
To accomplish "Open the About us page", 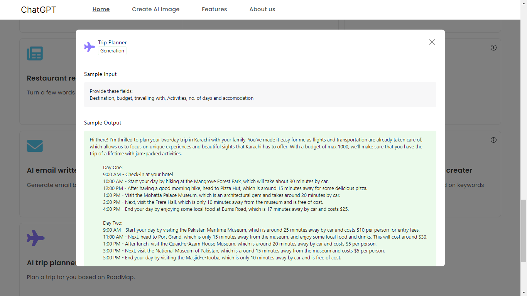I will point(262,9).
